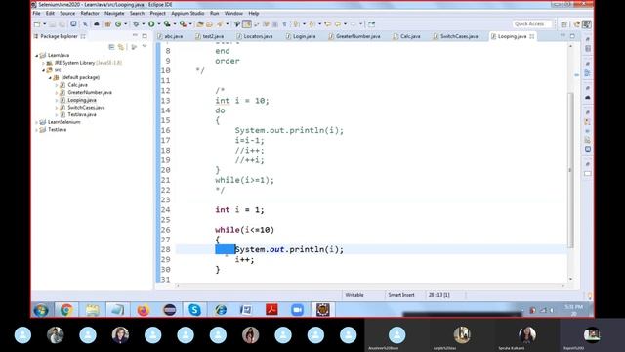Image resolution: width=625 pixels, height=352 pixels.
Task: Click the New file toolbar icon
Action: point(37,24)
